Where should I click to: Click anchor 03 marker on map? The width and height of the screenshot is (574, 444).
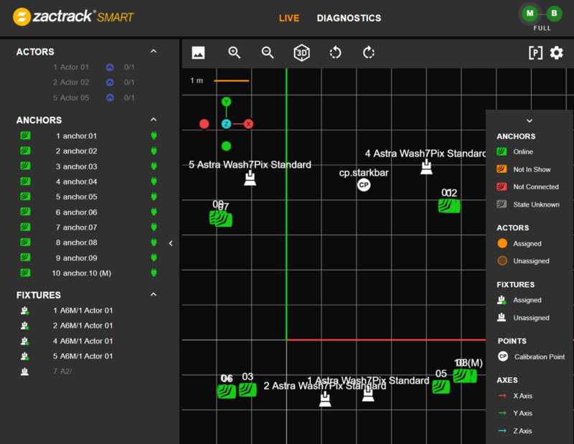248,389
